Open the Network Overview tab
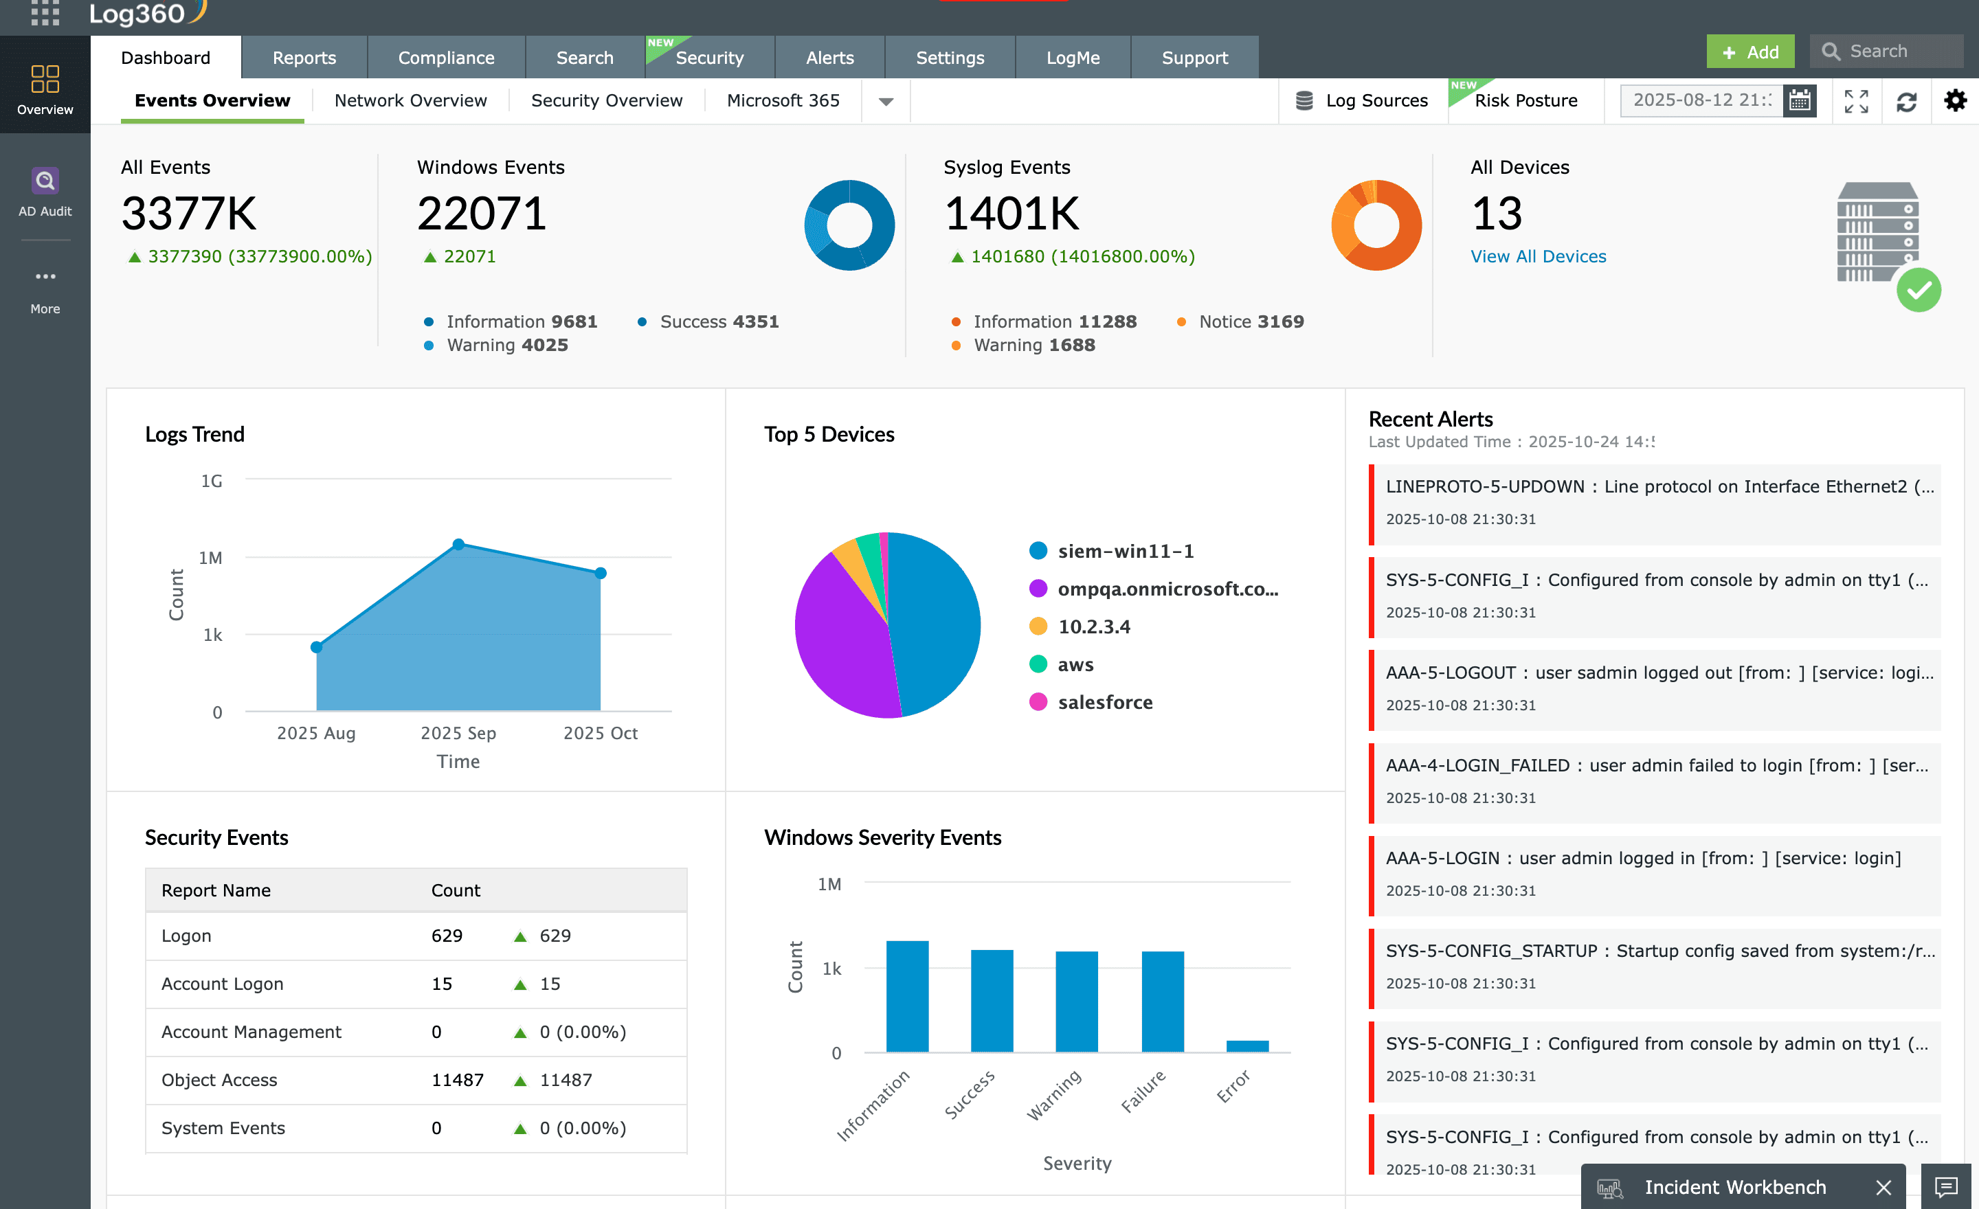 click(410, 100)
